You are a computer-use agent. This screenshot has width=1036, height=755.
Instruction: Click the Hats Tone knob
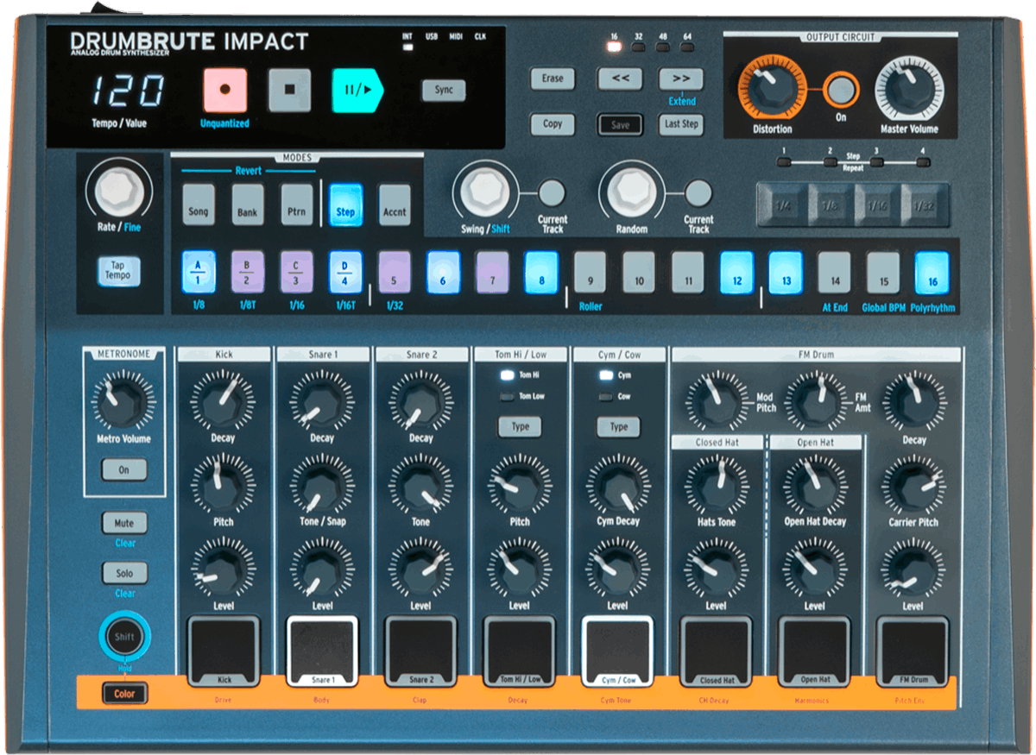coord(717,485)
